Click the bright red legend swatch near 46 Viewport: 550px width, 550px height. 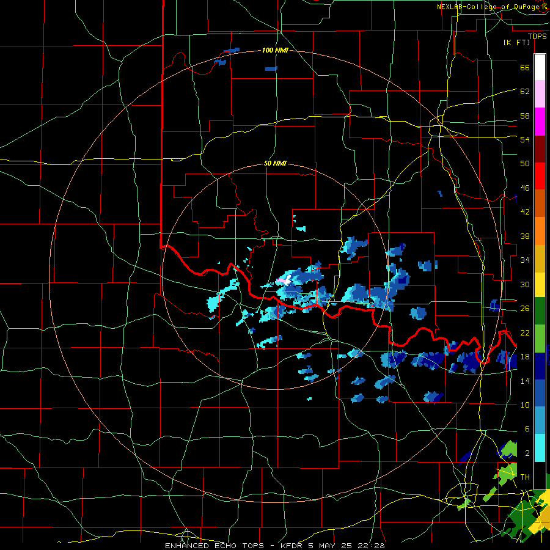coord(540,176)
